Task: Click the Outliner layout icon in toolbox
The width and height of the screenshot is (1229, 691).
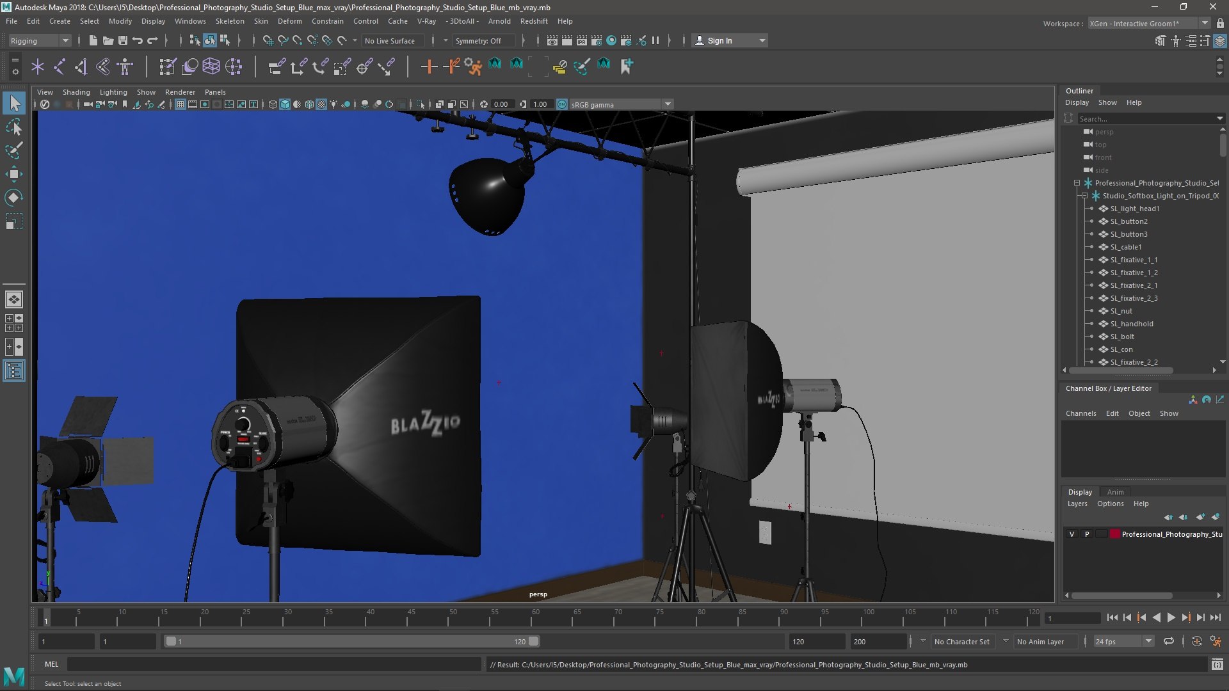Action: [x=14, y=370]
